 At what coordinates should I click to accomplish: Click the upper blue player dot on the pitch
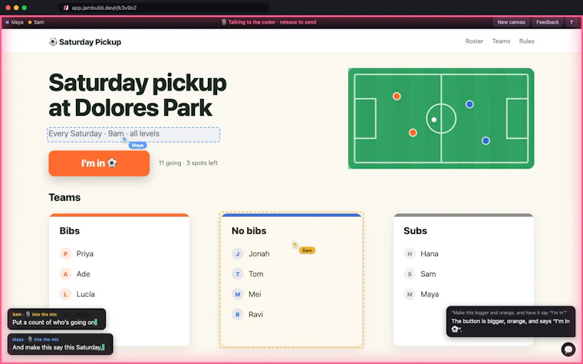[x=469, y=104]
